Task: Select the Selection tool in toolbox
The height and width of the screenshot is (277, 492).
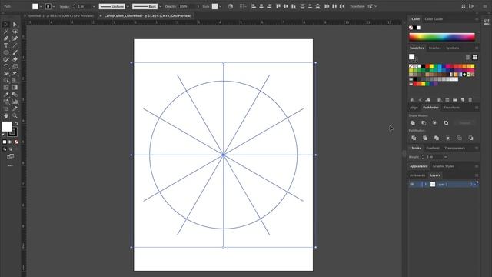Action: pos(6,24)
